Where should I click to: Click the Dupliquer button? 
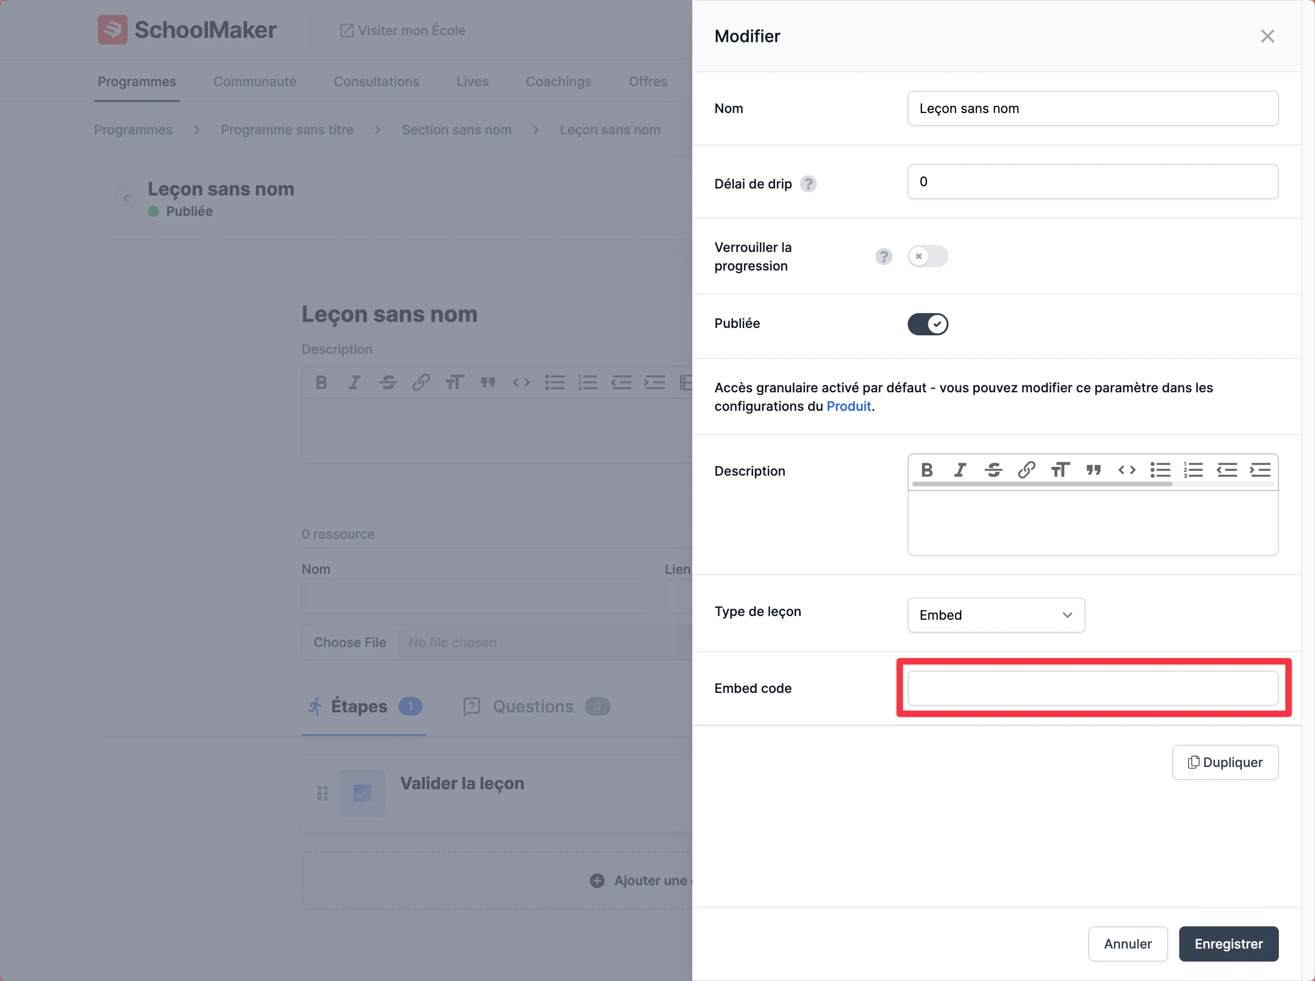pos(1225,762)
